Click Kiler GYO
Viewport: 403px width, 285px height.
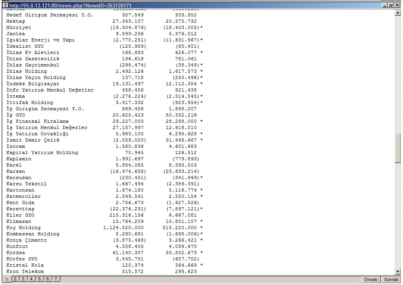tap(20, 215)
